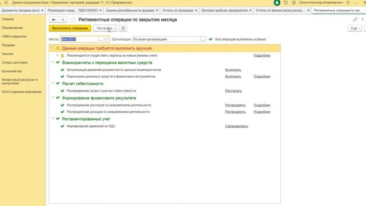Image resolution: width=366 pixels, height=206 pixels.
Task: Close the Отчеты по финансовому результату tab
Action: coord(308,10)
